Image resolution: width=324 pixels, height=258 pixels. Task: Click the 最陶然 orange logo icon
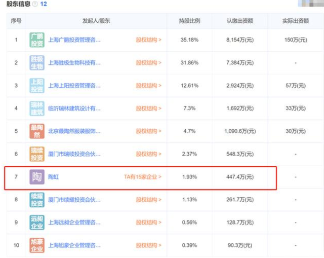click(37, 131)
